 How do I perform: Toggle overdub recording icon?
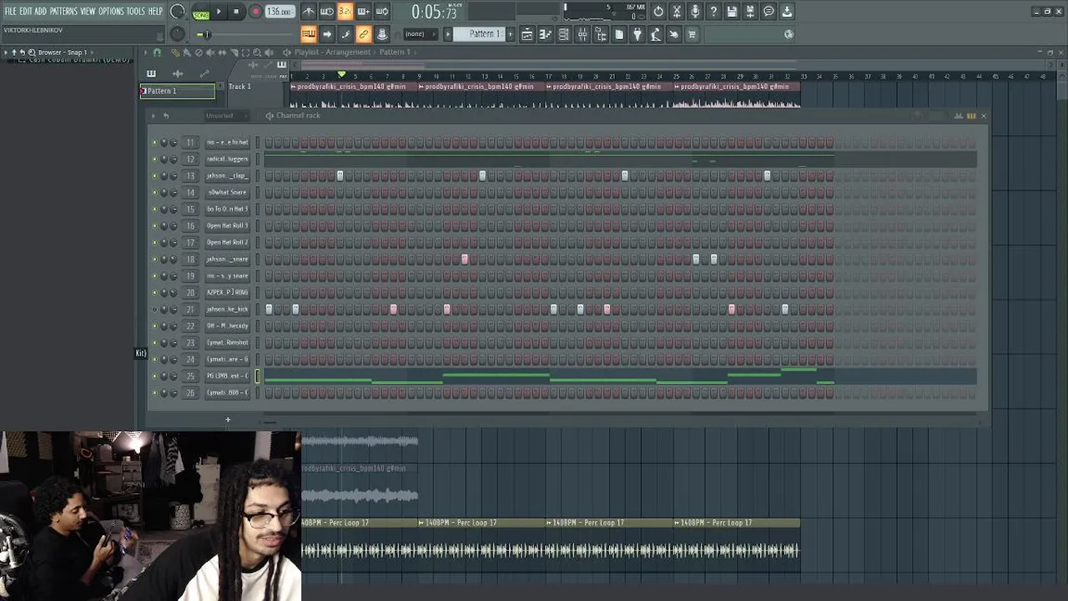pos(364,12)
